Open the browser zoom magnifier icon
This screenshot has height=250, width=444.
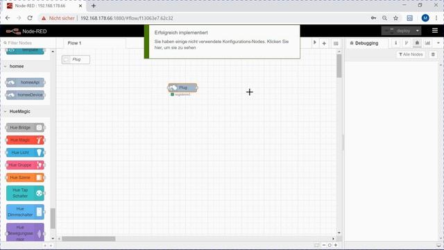tap(384, 18)
